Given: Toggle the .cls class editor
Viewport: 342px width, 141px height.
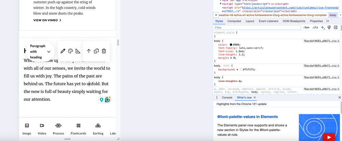Looking at the screenshot, I should (315, 27).
